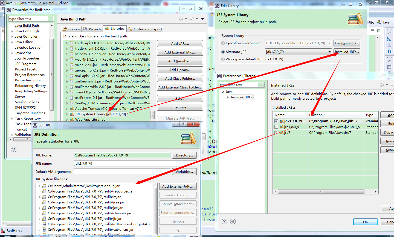Click the back arrow in Java Build Path header
This screenshot has height=237, width=394.
181,19
